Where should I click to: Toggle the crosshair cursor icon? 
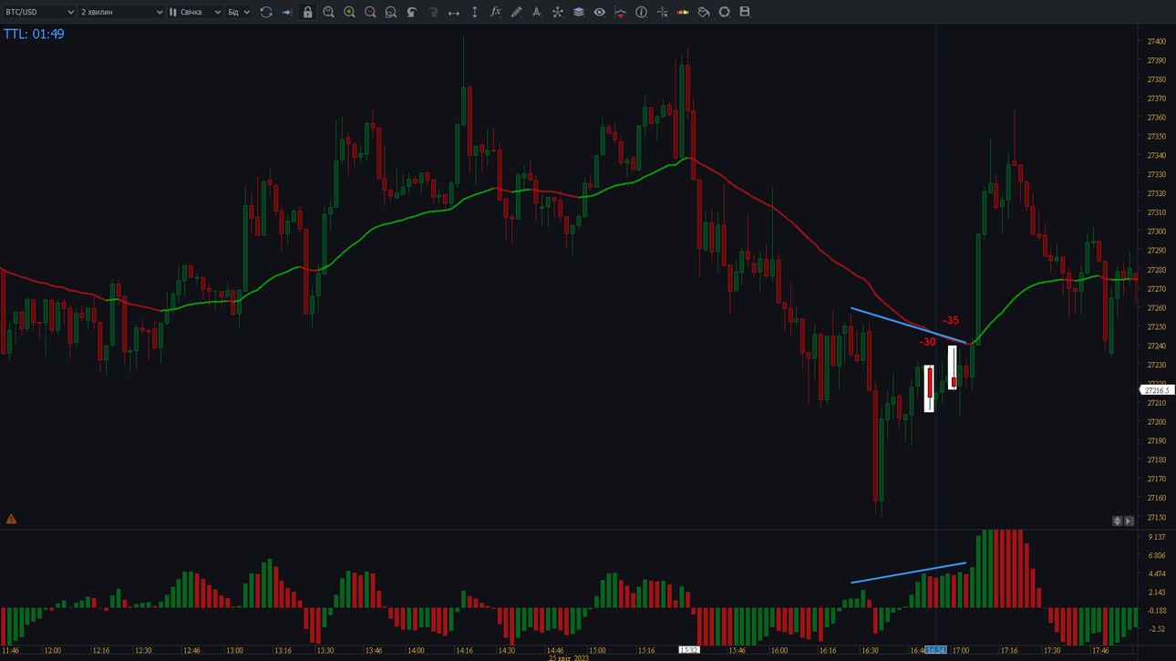[662, 12]
